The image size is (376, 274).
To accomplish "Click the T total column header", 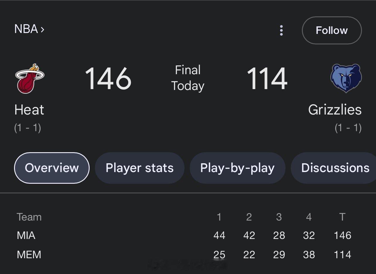I will coord(342,217).
